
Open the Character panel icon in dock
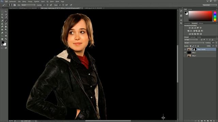click(181, 20)
